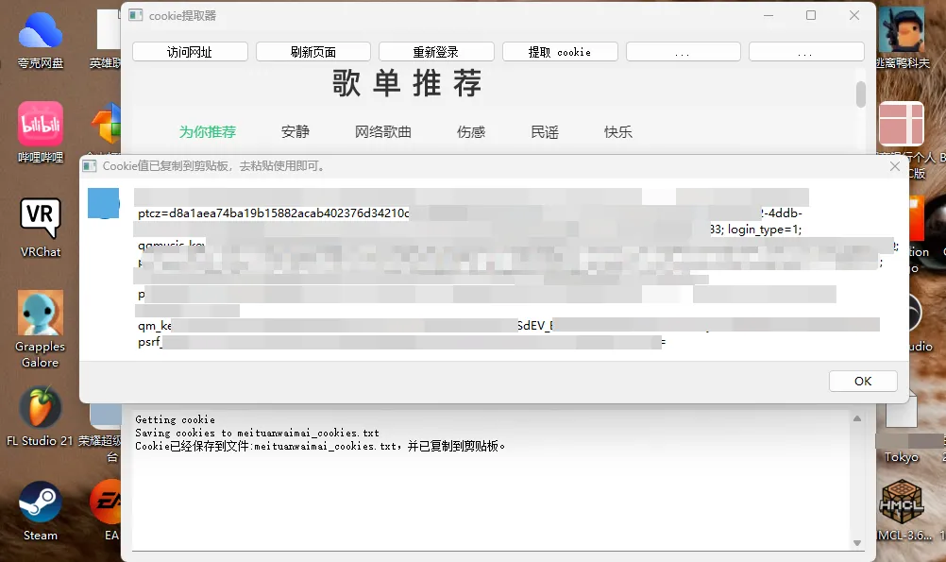Open the pink grid icon on desktop
This screenshot has height=562, width=946.
tap(902, 124)
